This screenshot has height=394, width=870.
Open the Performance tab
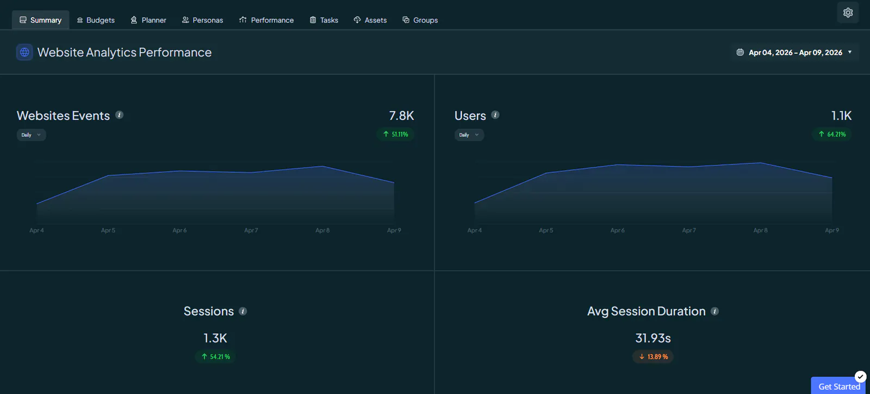(x=266, y=20)
